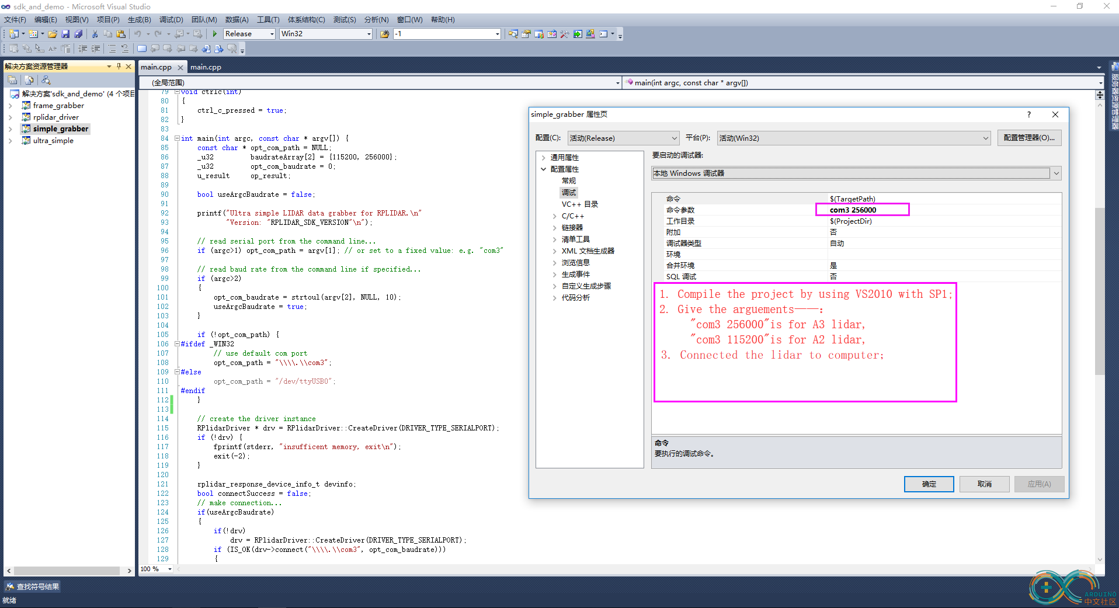1119x608 pixels.
Task: Toggle bookmark icon in text toolbar
Action: tap(142, 48)
